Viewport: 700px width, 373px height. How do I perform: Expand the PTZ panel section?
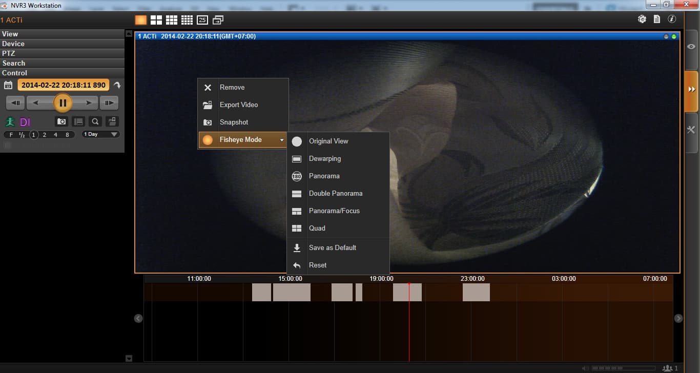(x=62, y=53)
